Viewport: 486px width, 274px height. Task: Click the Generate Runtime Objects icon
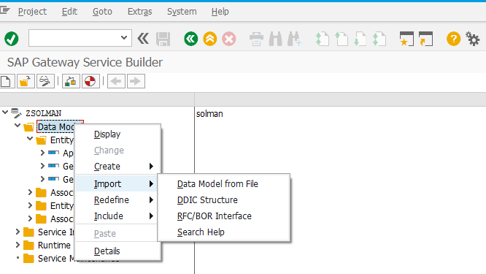click(x=90, y=81)
